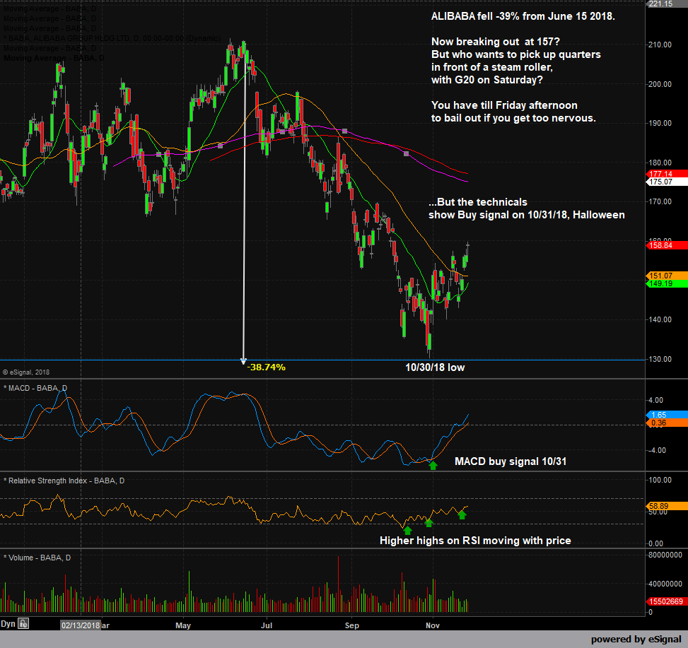Click the 'powered by eSignal' footer text

[636, 640]
